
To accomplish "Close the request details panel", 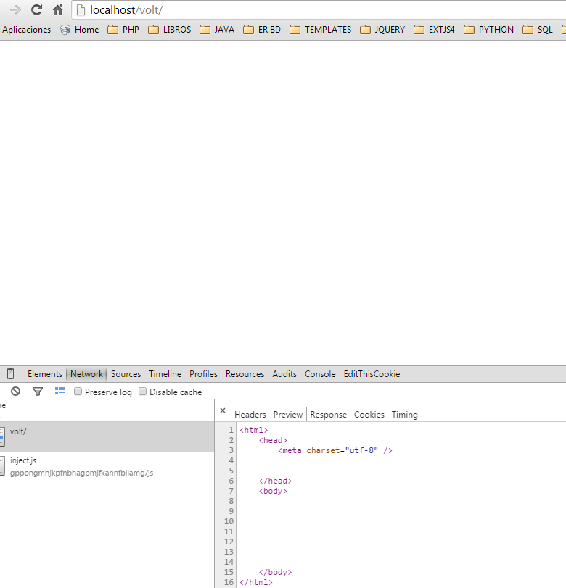I will click(223, 411).
